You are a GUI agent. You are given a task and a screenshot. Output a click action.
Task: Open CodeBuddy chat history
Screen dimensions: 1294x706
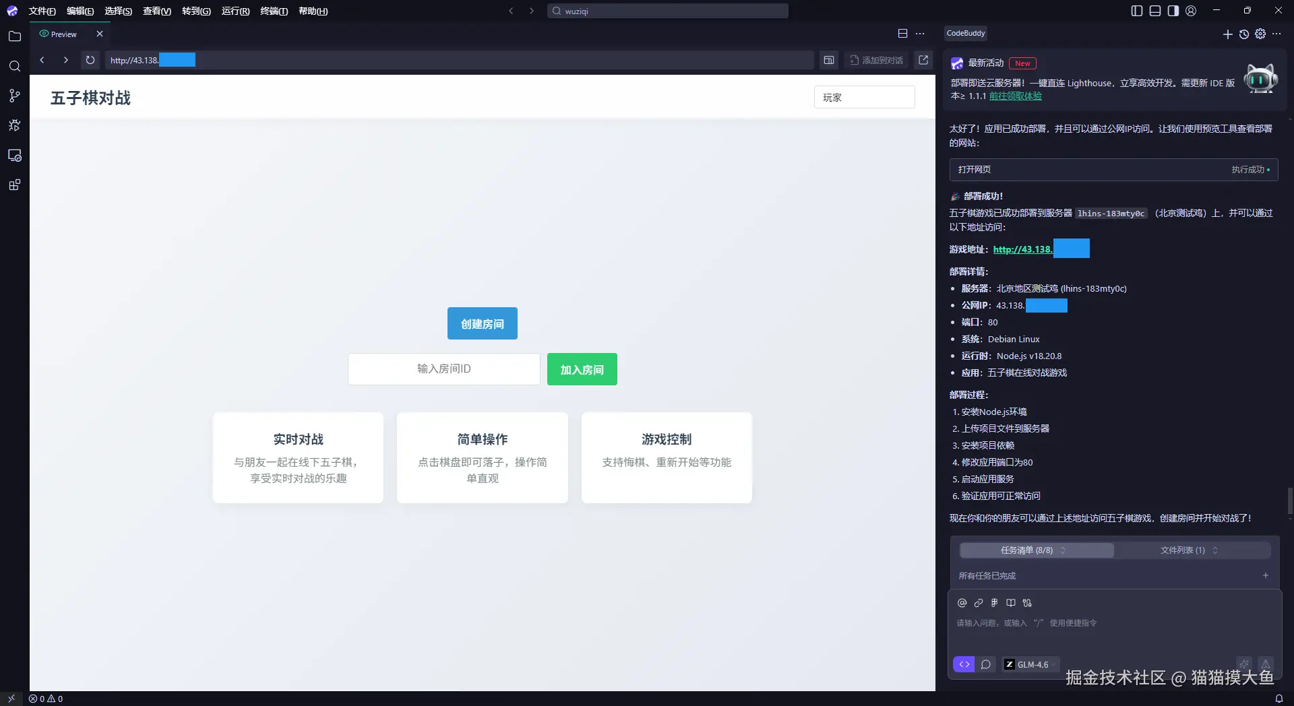(1244, 34)
